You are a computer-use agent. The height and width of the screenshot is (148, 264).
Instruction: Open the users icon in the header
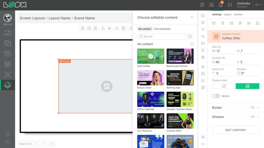(211, 5)
